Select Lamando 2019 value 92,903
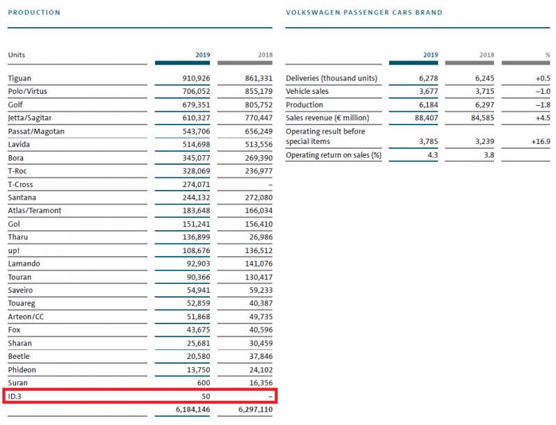This screenshot has height=425, width=556. (198, 264)
